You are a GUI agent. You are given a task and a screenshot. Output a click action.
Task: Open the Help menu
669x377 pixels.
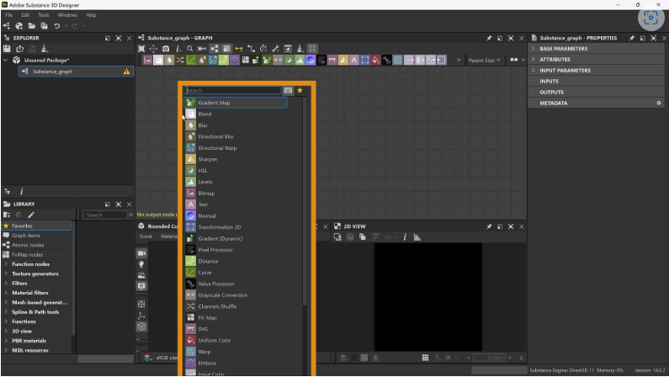pyautogui.click(x=91, y=15)
